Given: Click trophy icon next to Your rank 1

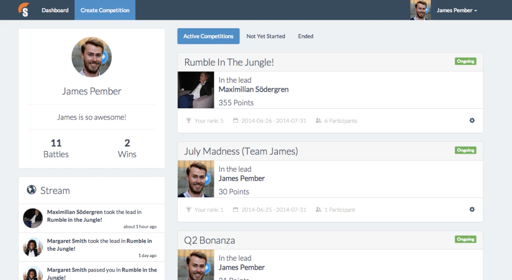Looking at the screenshot, I should [188, 210].
